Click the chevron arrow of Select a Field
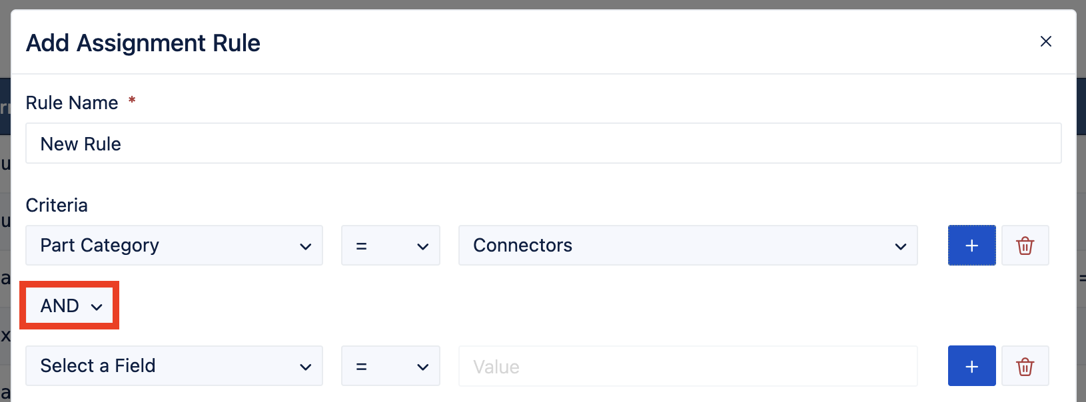 [306, 367]
